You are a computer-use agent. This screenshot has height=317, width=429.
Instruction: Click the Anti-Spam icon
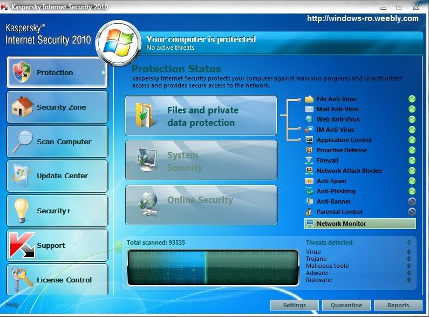coord(309,181)
